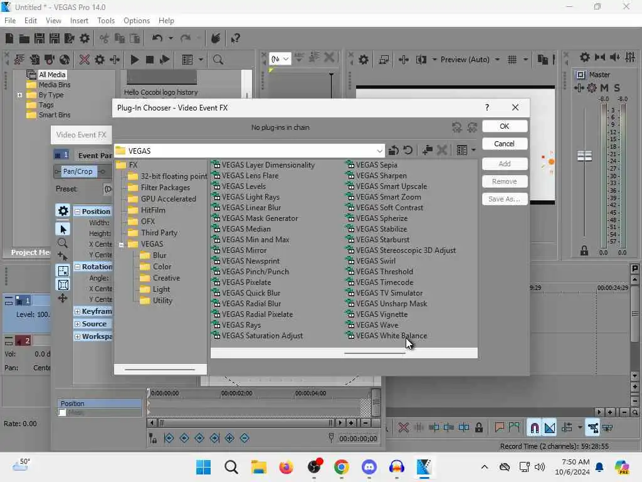Toggle the Master fader lock icon
The image size is (642, 482).
click(x=584, y=251)
